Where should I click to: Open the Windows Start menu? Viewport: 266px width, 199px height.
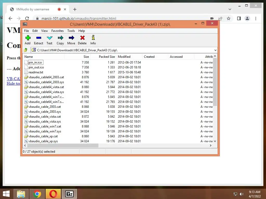pyautogui.click(x=6, y=194)
